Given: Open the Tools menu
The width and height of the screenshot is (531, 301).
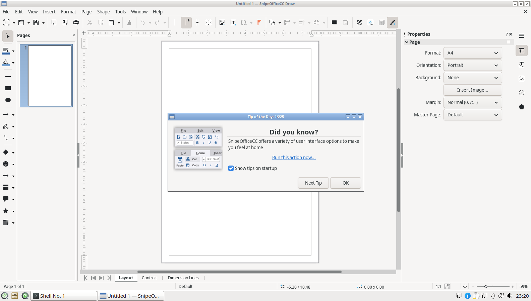Looking at the screenshot, I should (120, 12).
